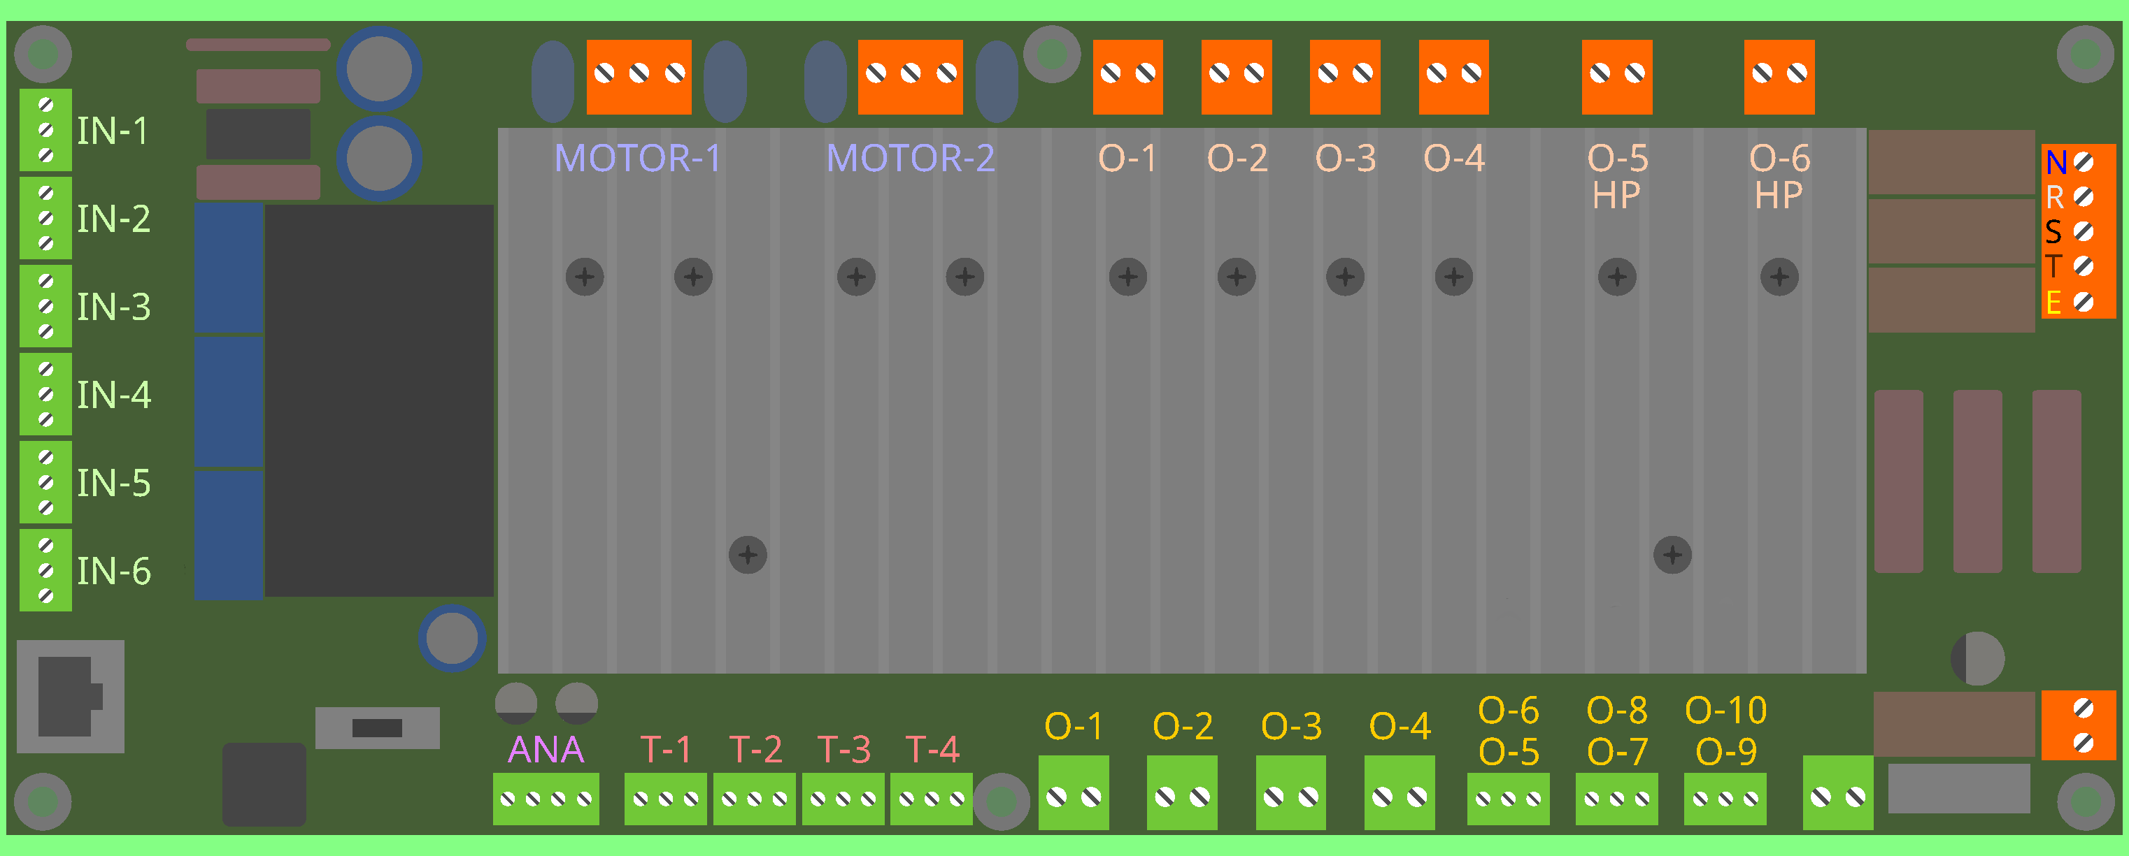Click the RJ45 Ethernet port
This screenshot has height=856, width=2129.
70,696
